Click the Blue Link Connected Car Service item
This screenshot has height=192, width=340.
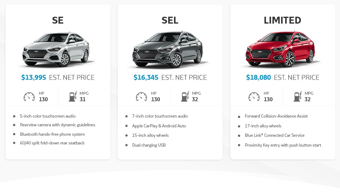pos(275,135)
